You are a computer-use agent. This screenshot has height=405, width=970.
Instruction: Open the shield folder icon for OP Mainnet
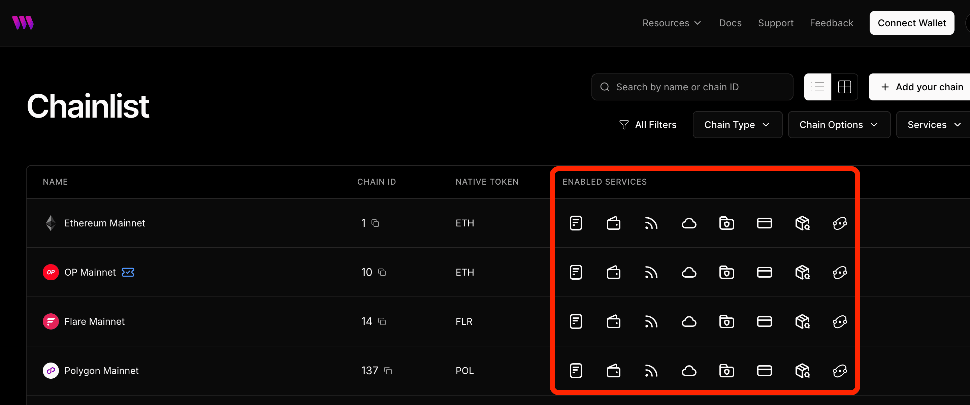pos(726,272)
